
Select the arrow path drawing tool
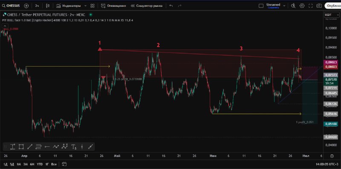click(56, 147)
